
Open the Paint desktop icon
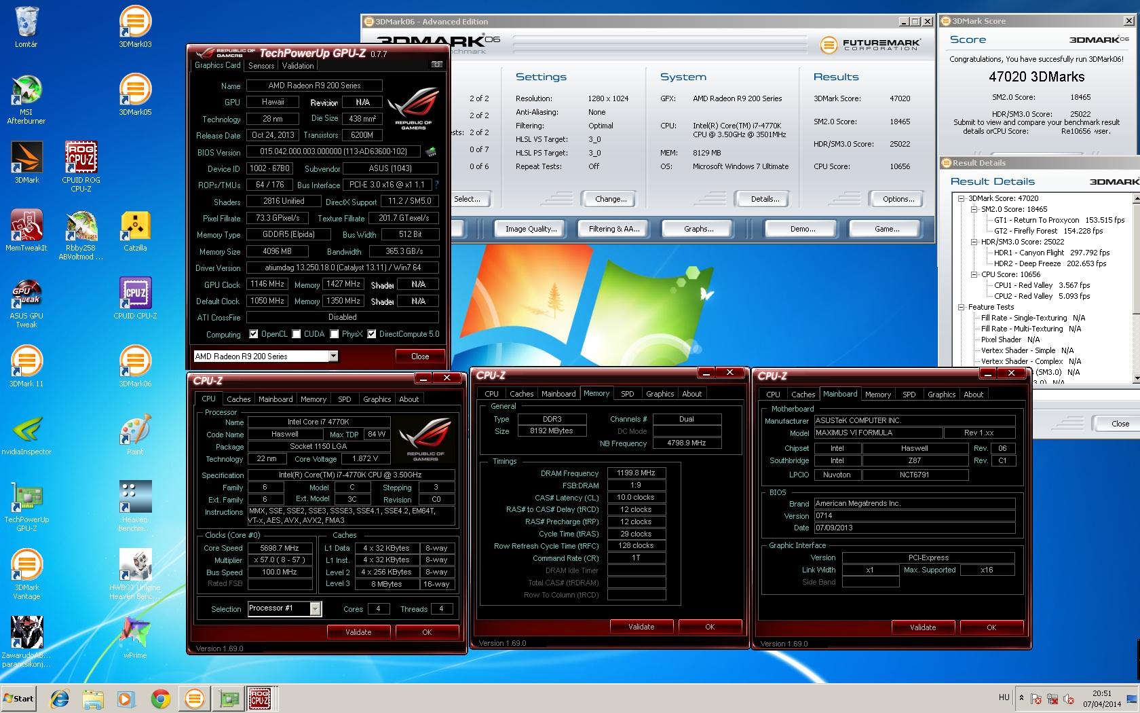(135, 435)
